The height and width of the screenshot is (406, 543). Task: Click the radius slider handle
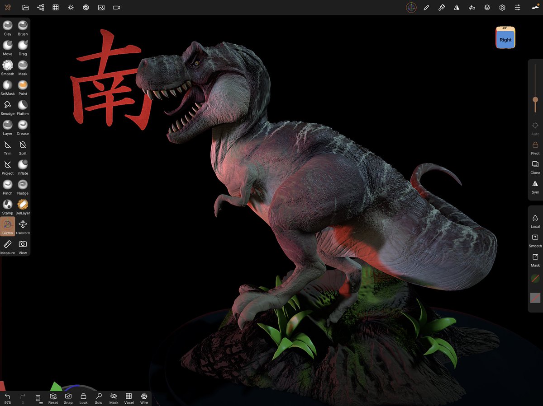535,99
